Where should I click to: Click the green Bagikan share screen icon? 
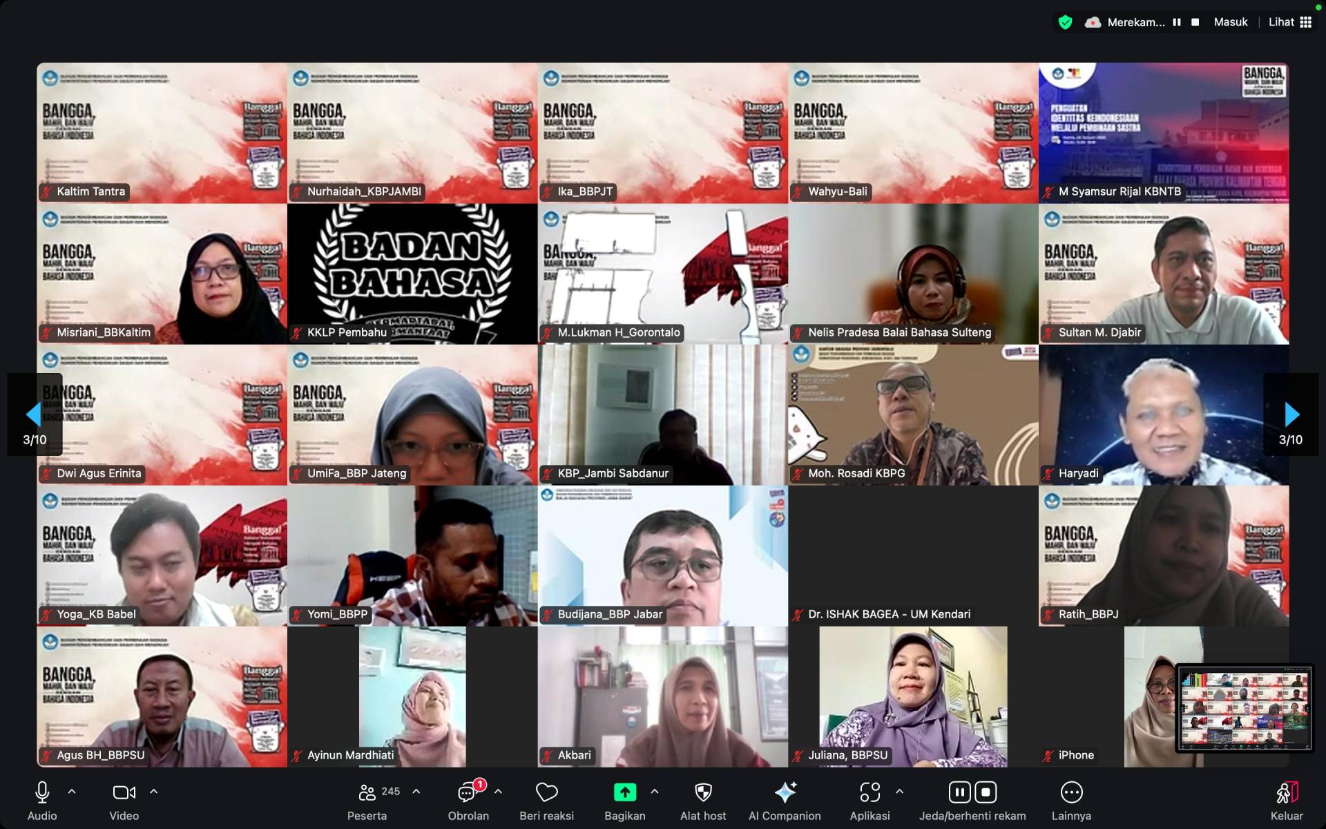(624, 792)
